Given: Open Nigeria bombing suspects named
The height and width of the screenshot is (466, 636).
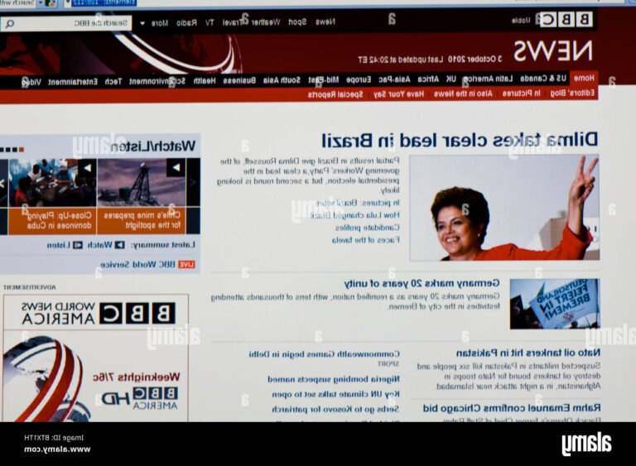Looking at the screenshot, I should tap(334, 379).
